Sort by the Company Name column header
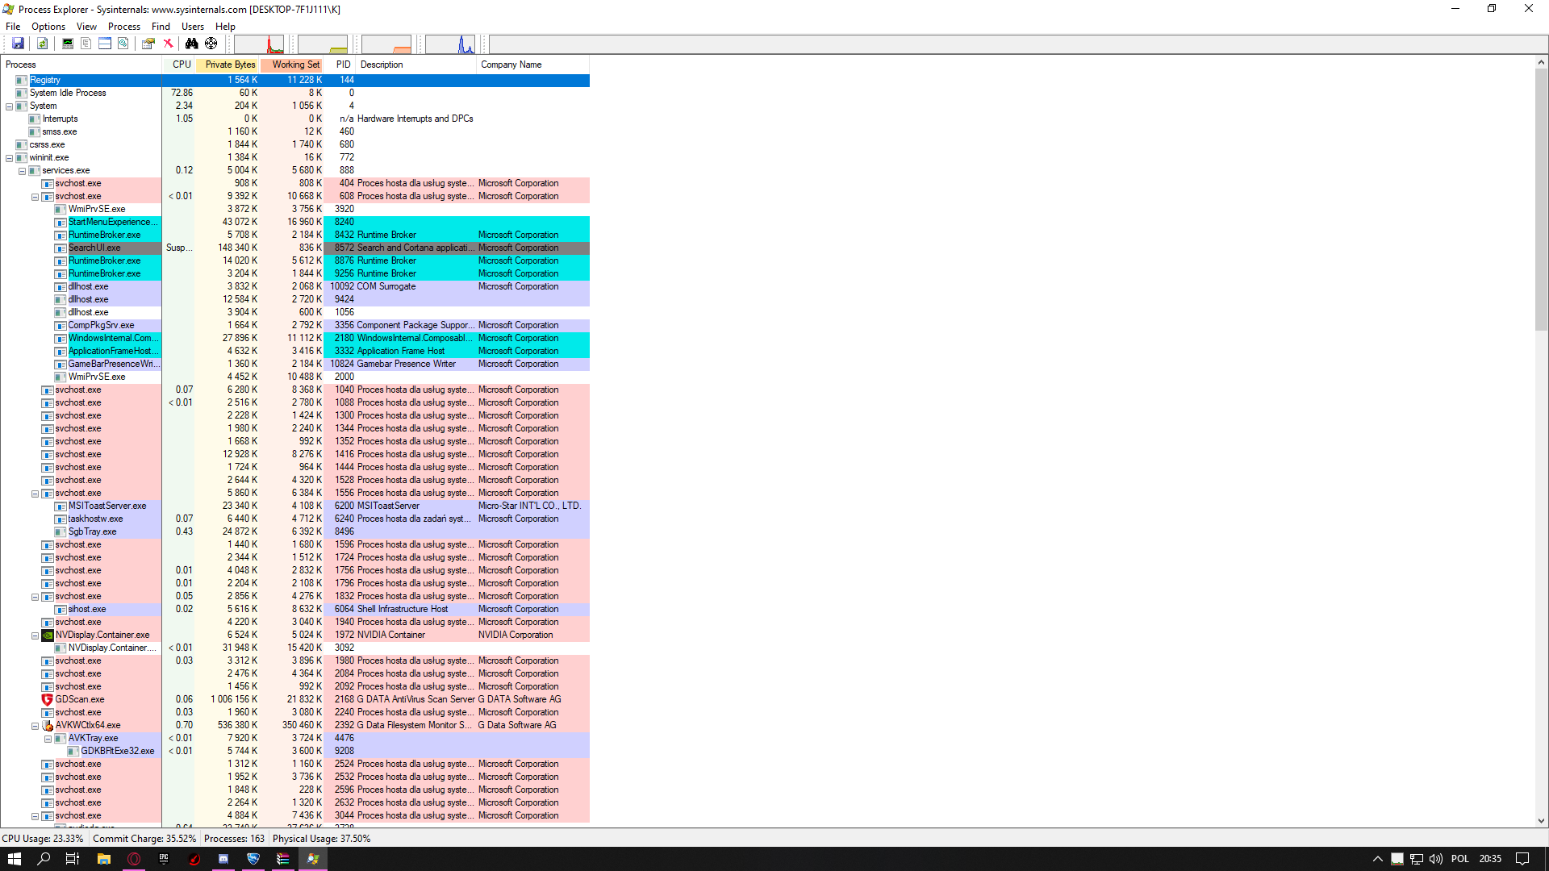Viewport: 1549px width, 871px height. click(x=533, y=65)
